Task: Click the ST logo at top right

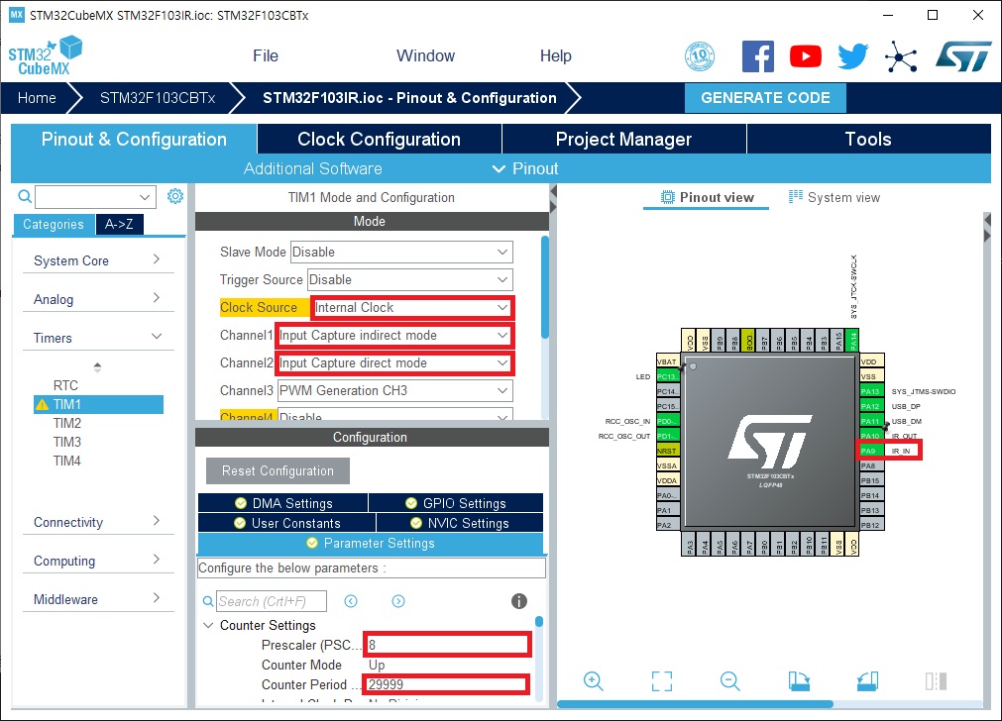Action: coord(963,56)
